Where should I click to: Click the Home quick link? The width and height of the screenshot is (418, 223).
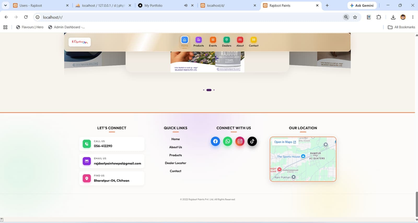[x=176, y=139]
